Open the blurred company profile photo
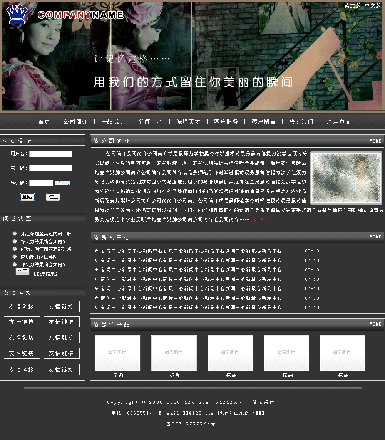385x440 pixels. coord(346,178)
